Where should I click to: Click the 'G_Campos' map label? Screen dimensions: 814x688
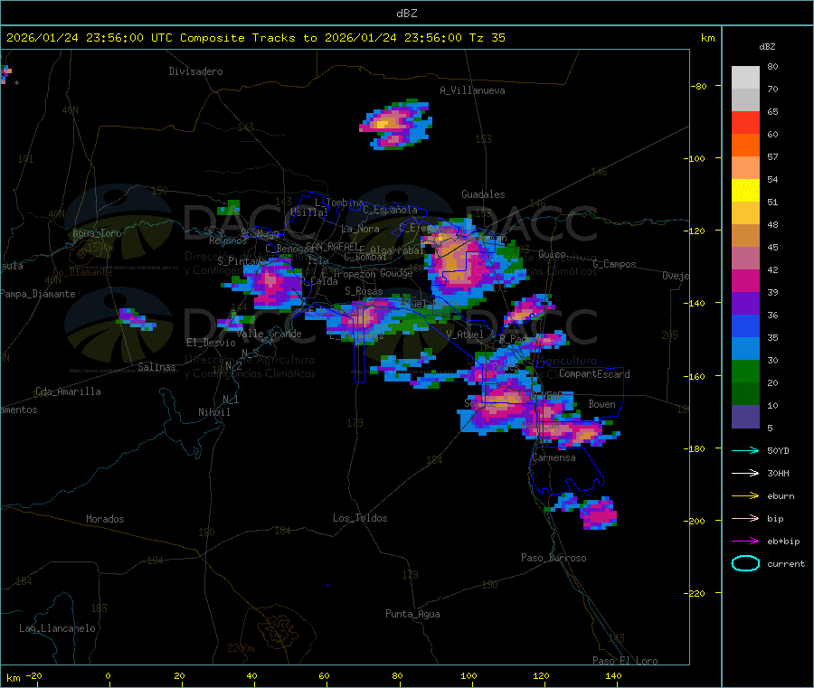tap(614, 264)
